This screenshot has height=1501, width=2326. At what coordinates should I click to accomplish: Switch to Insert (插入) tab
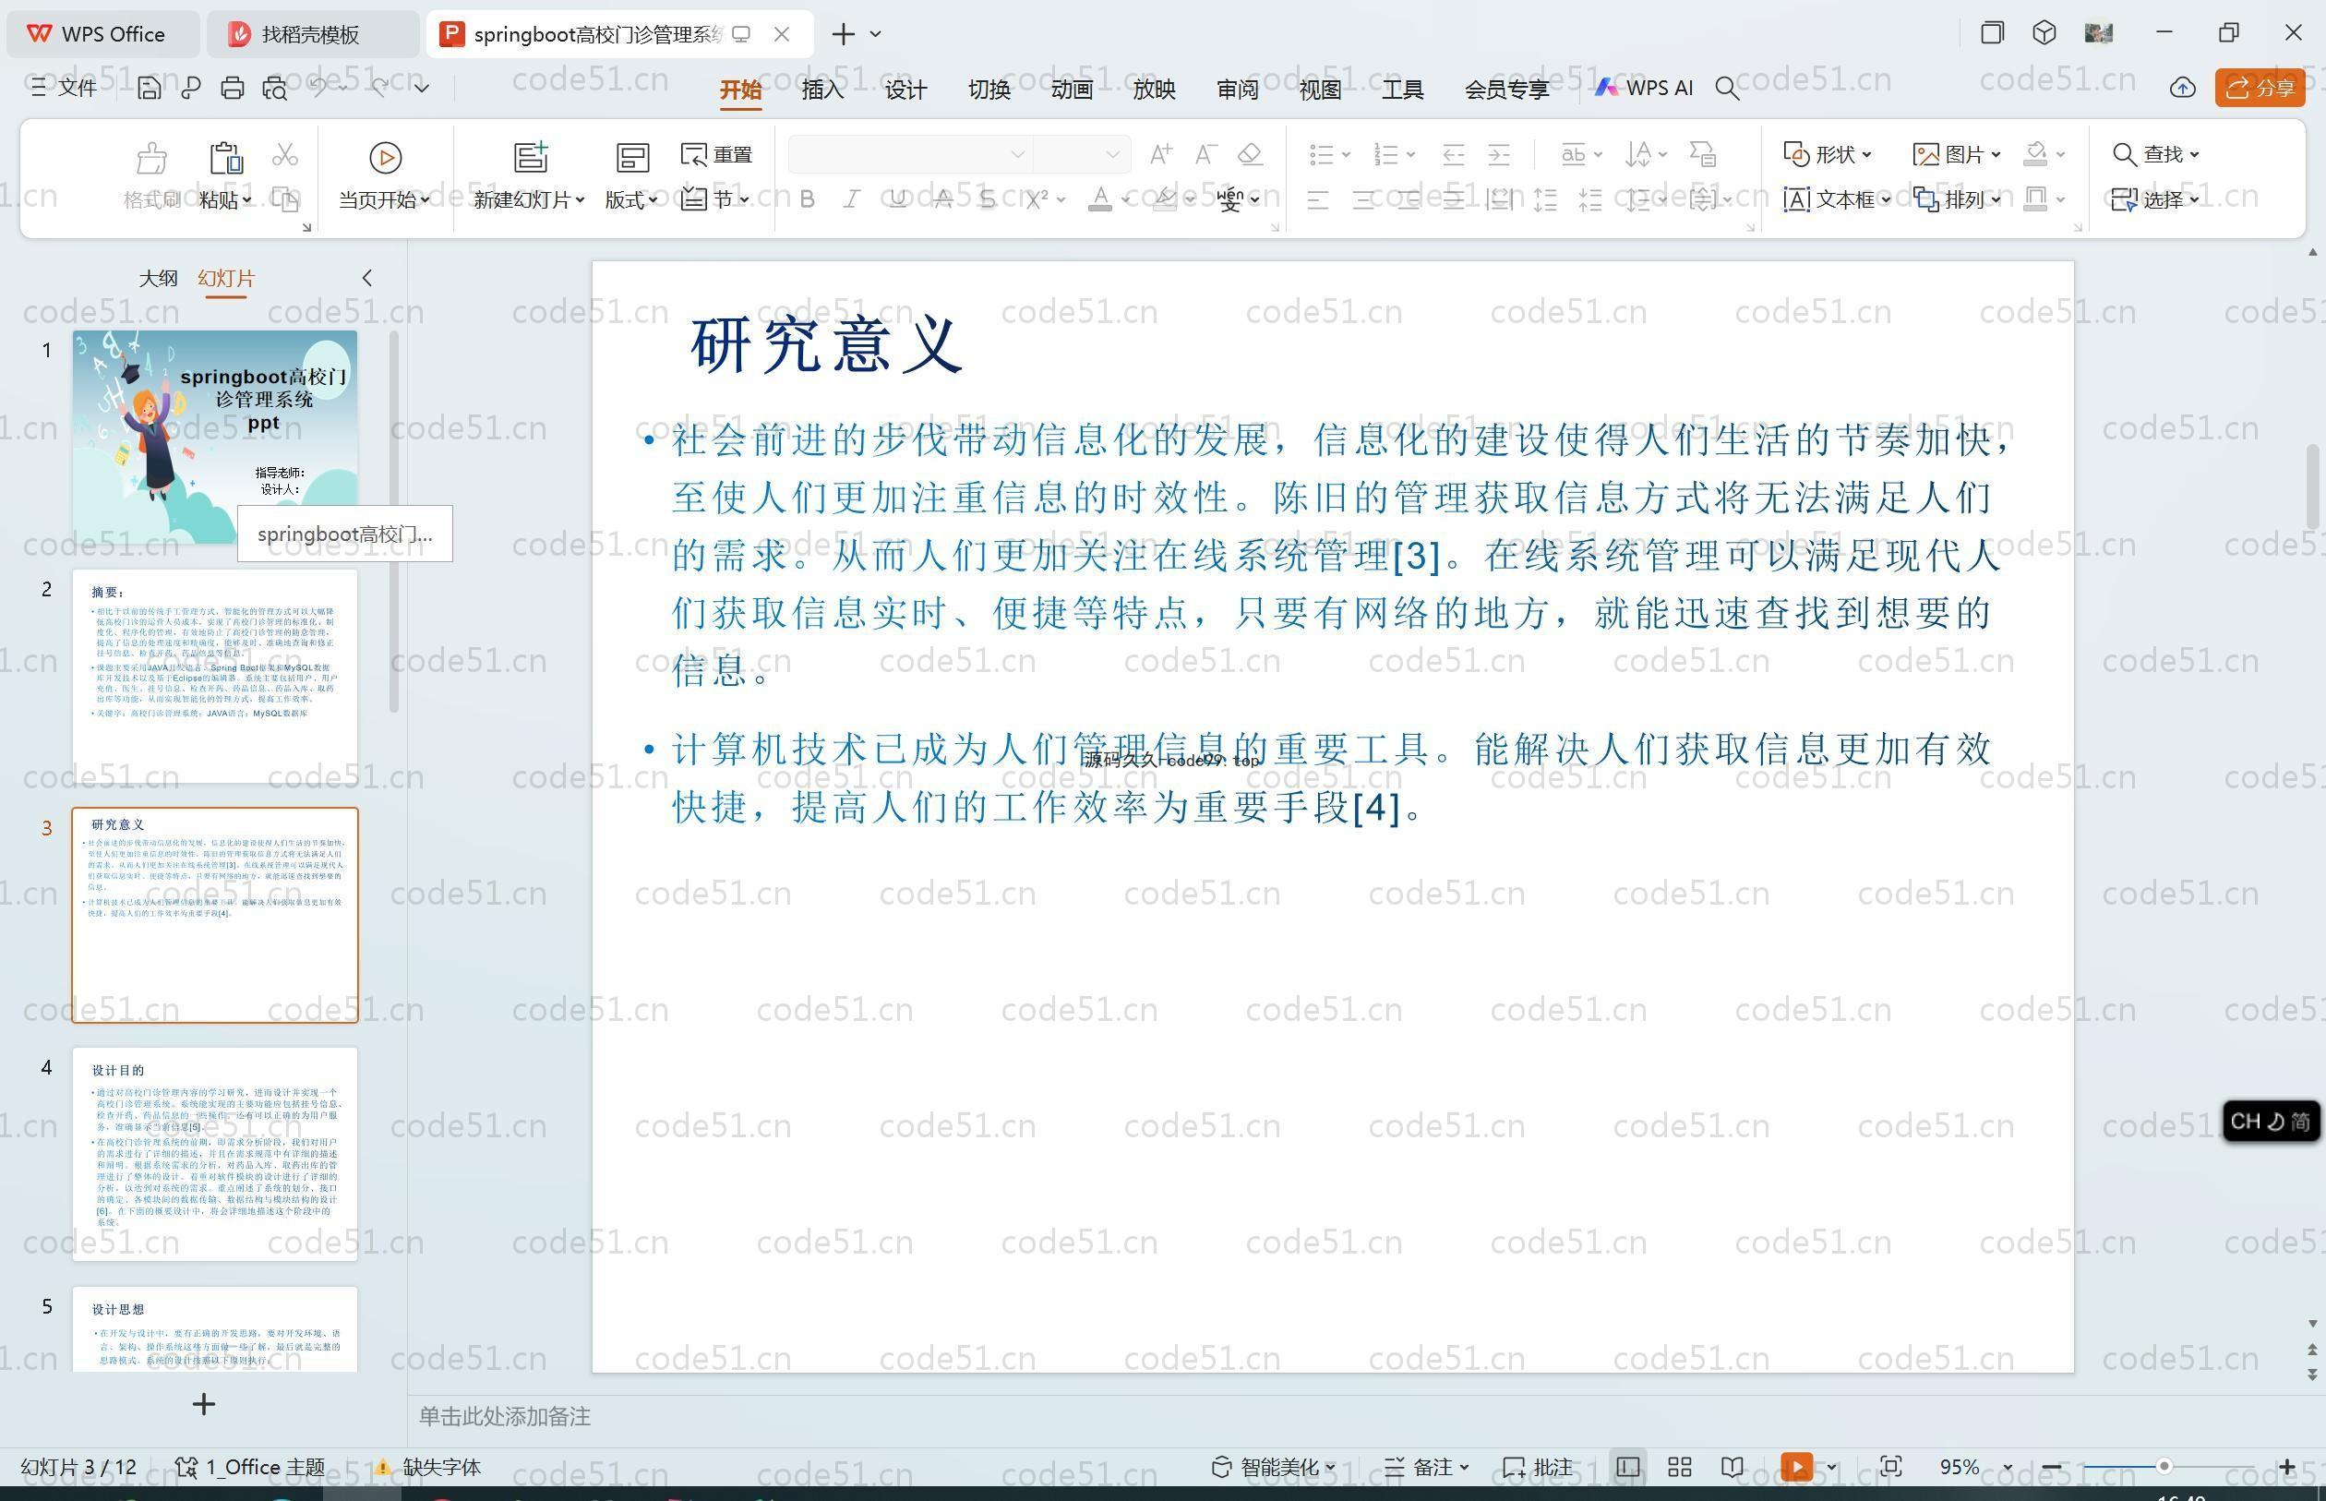click(822, 90)
